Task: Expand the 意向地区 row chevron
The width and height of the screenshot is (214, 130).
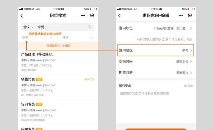Action: pyautogui.click(x=191, y=50)
